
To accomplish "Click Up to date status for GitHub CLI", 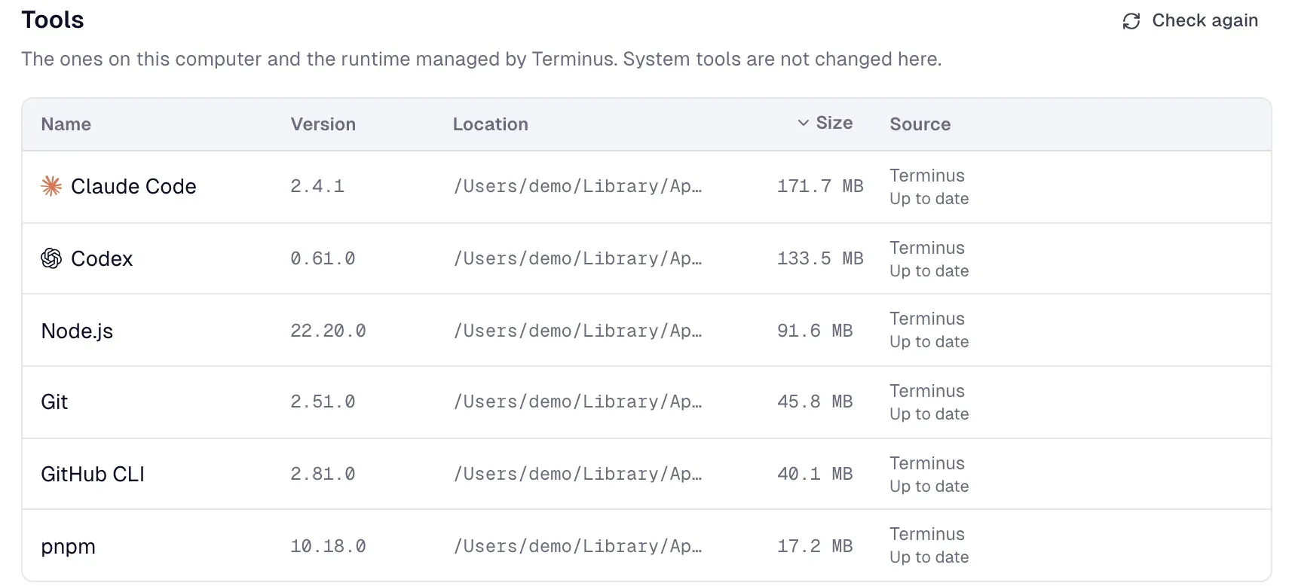I will 929,487.
